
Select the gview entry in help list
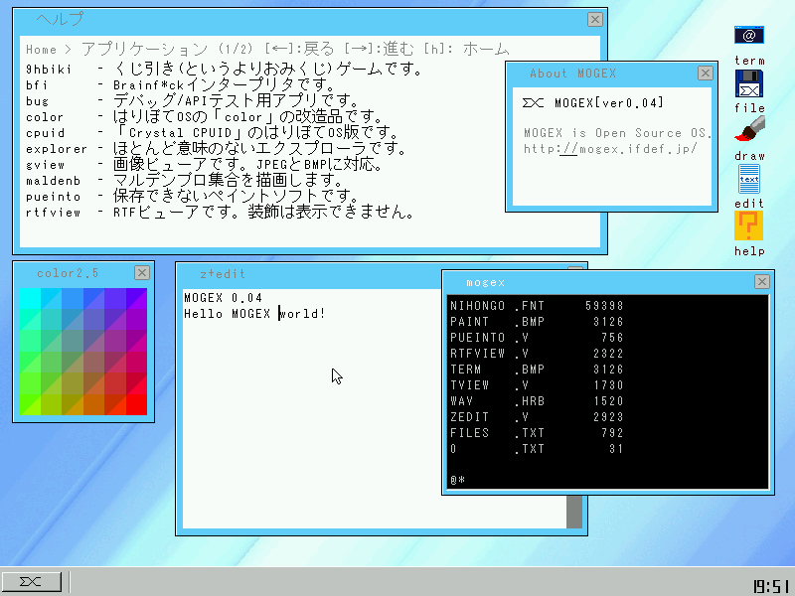(x=44, y=165)
